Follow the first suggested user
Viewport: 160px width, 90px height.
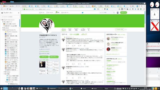[114, 39]
